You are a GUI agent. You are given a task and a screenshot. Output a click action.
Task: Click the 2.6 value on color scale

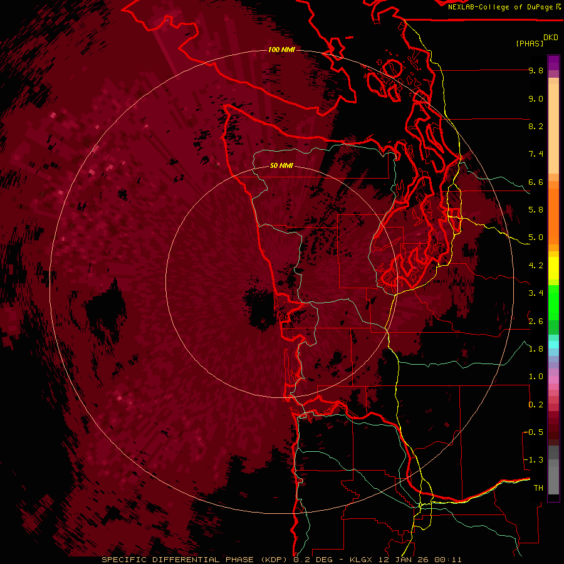(536, 321)
